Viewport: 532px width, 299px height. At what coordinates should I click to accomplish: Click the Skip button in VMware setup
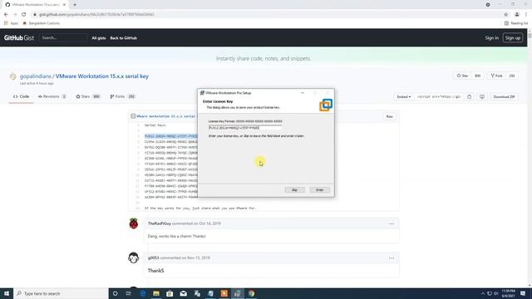click(x=294, y=190)
